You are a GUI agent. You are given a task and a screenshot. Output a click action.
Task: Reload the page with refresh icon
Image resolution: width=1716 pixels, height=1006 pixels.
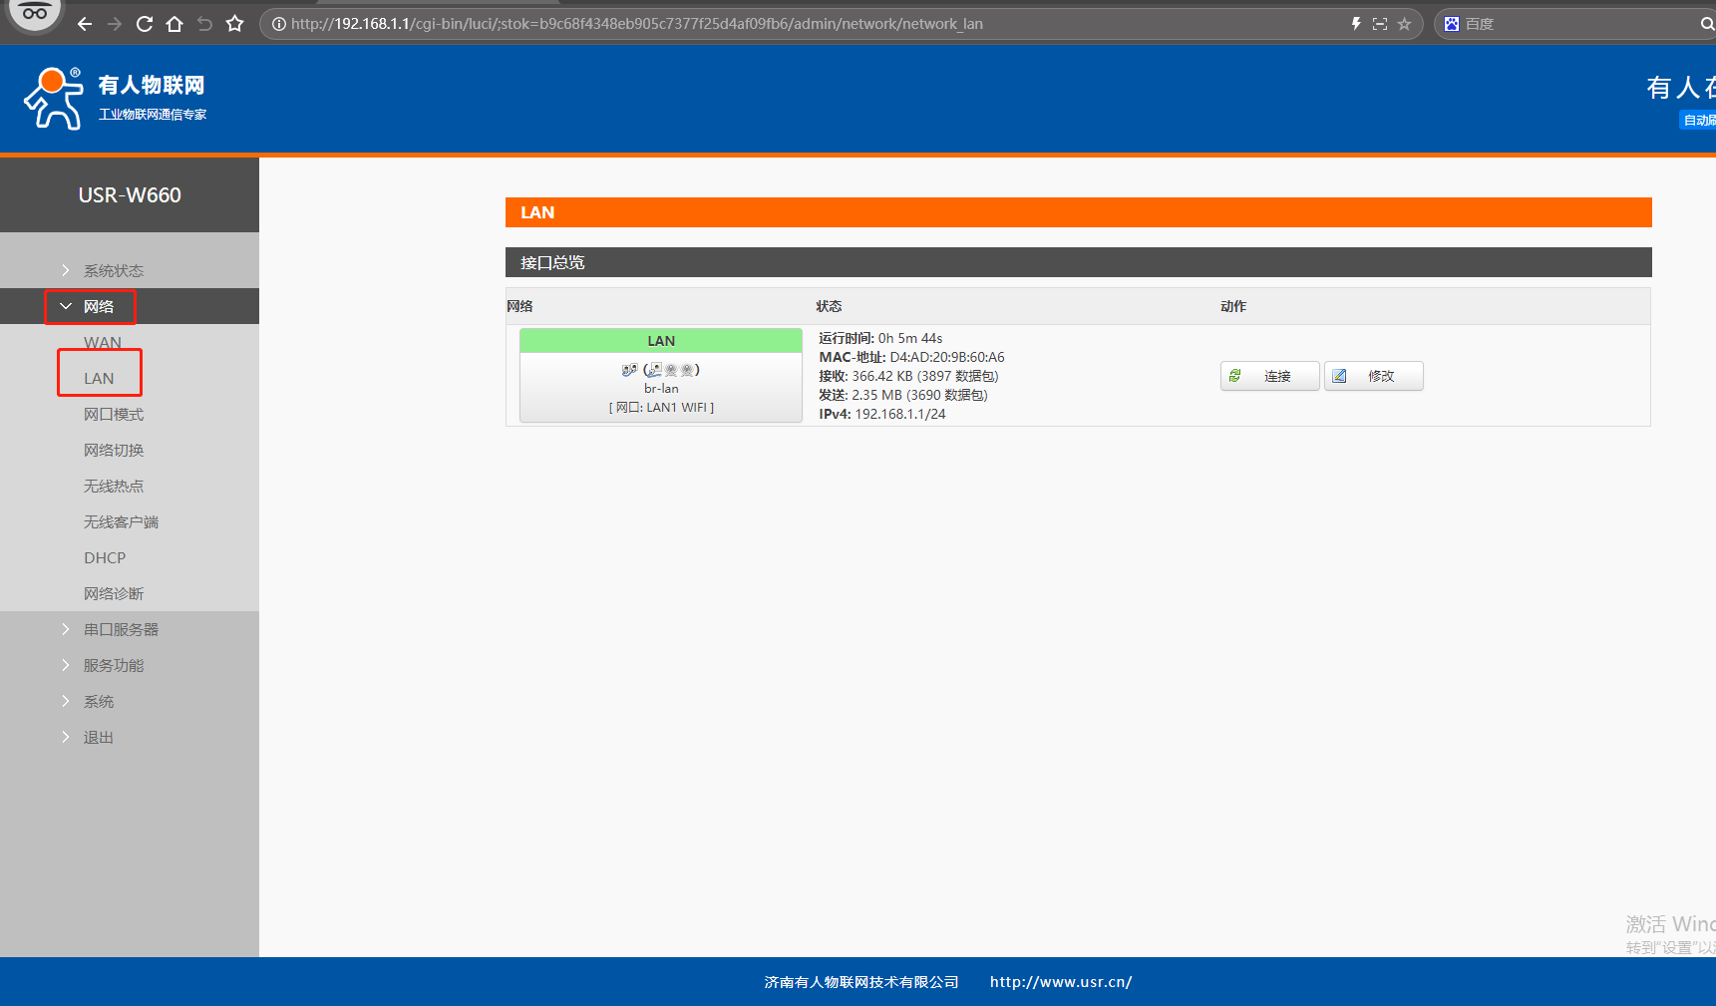(x=145, y=24)
